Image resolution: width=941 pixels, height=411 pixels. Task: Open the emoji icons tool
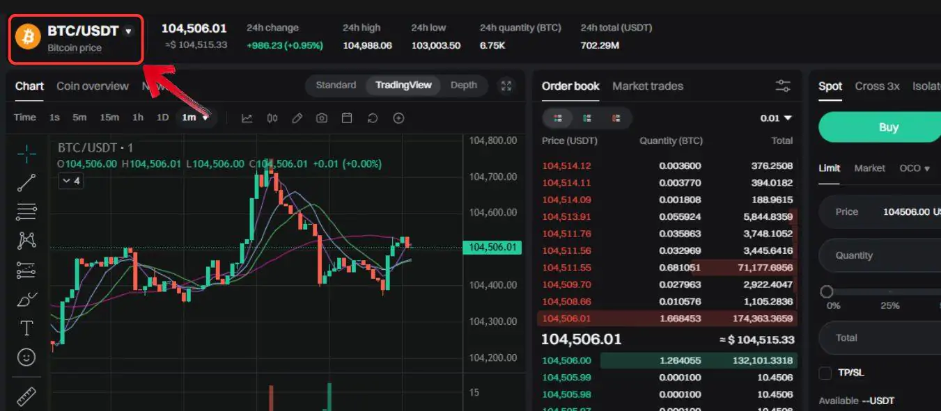(26, 357)
